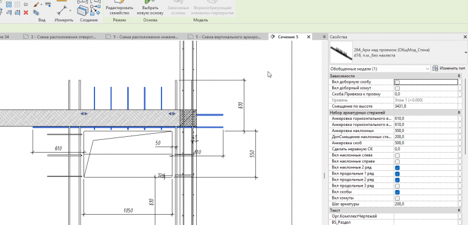The width and height of the screenshot is (468, 225).
Task: Toggle Вкл доборный хомут checkbox
Action: click(x=397, y=88)
